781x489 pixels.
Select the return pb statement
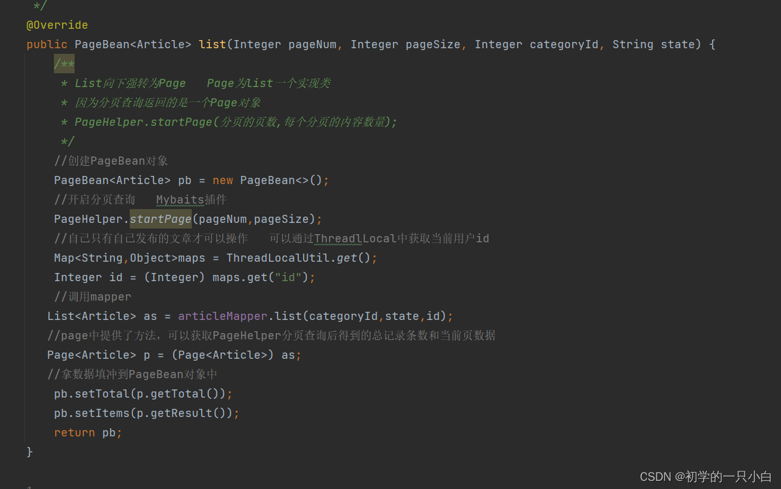tap(87, 432)
